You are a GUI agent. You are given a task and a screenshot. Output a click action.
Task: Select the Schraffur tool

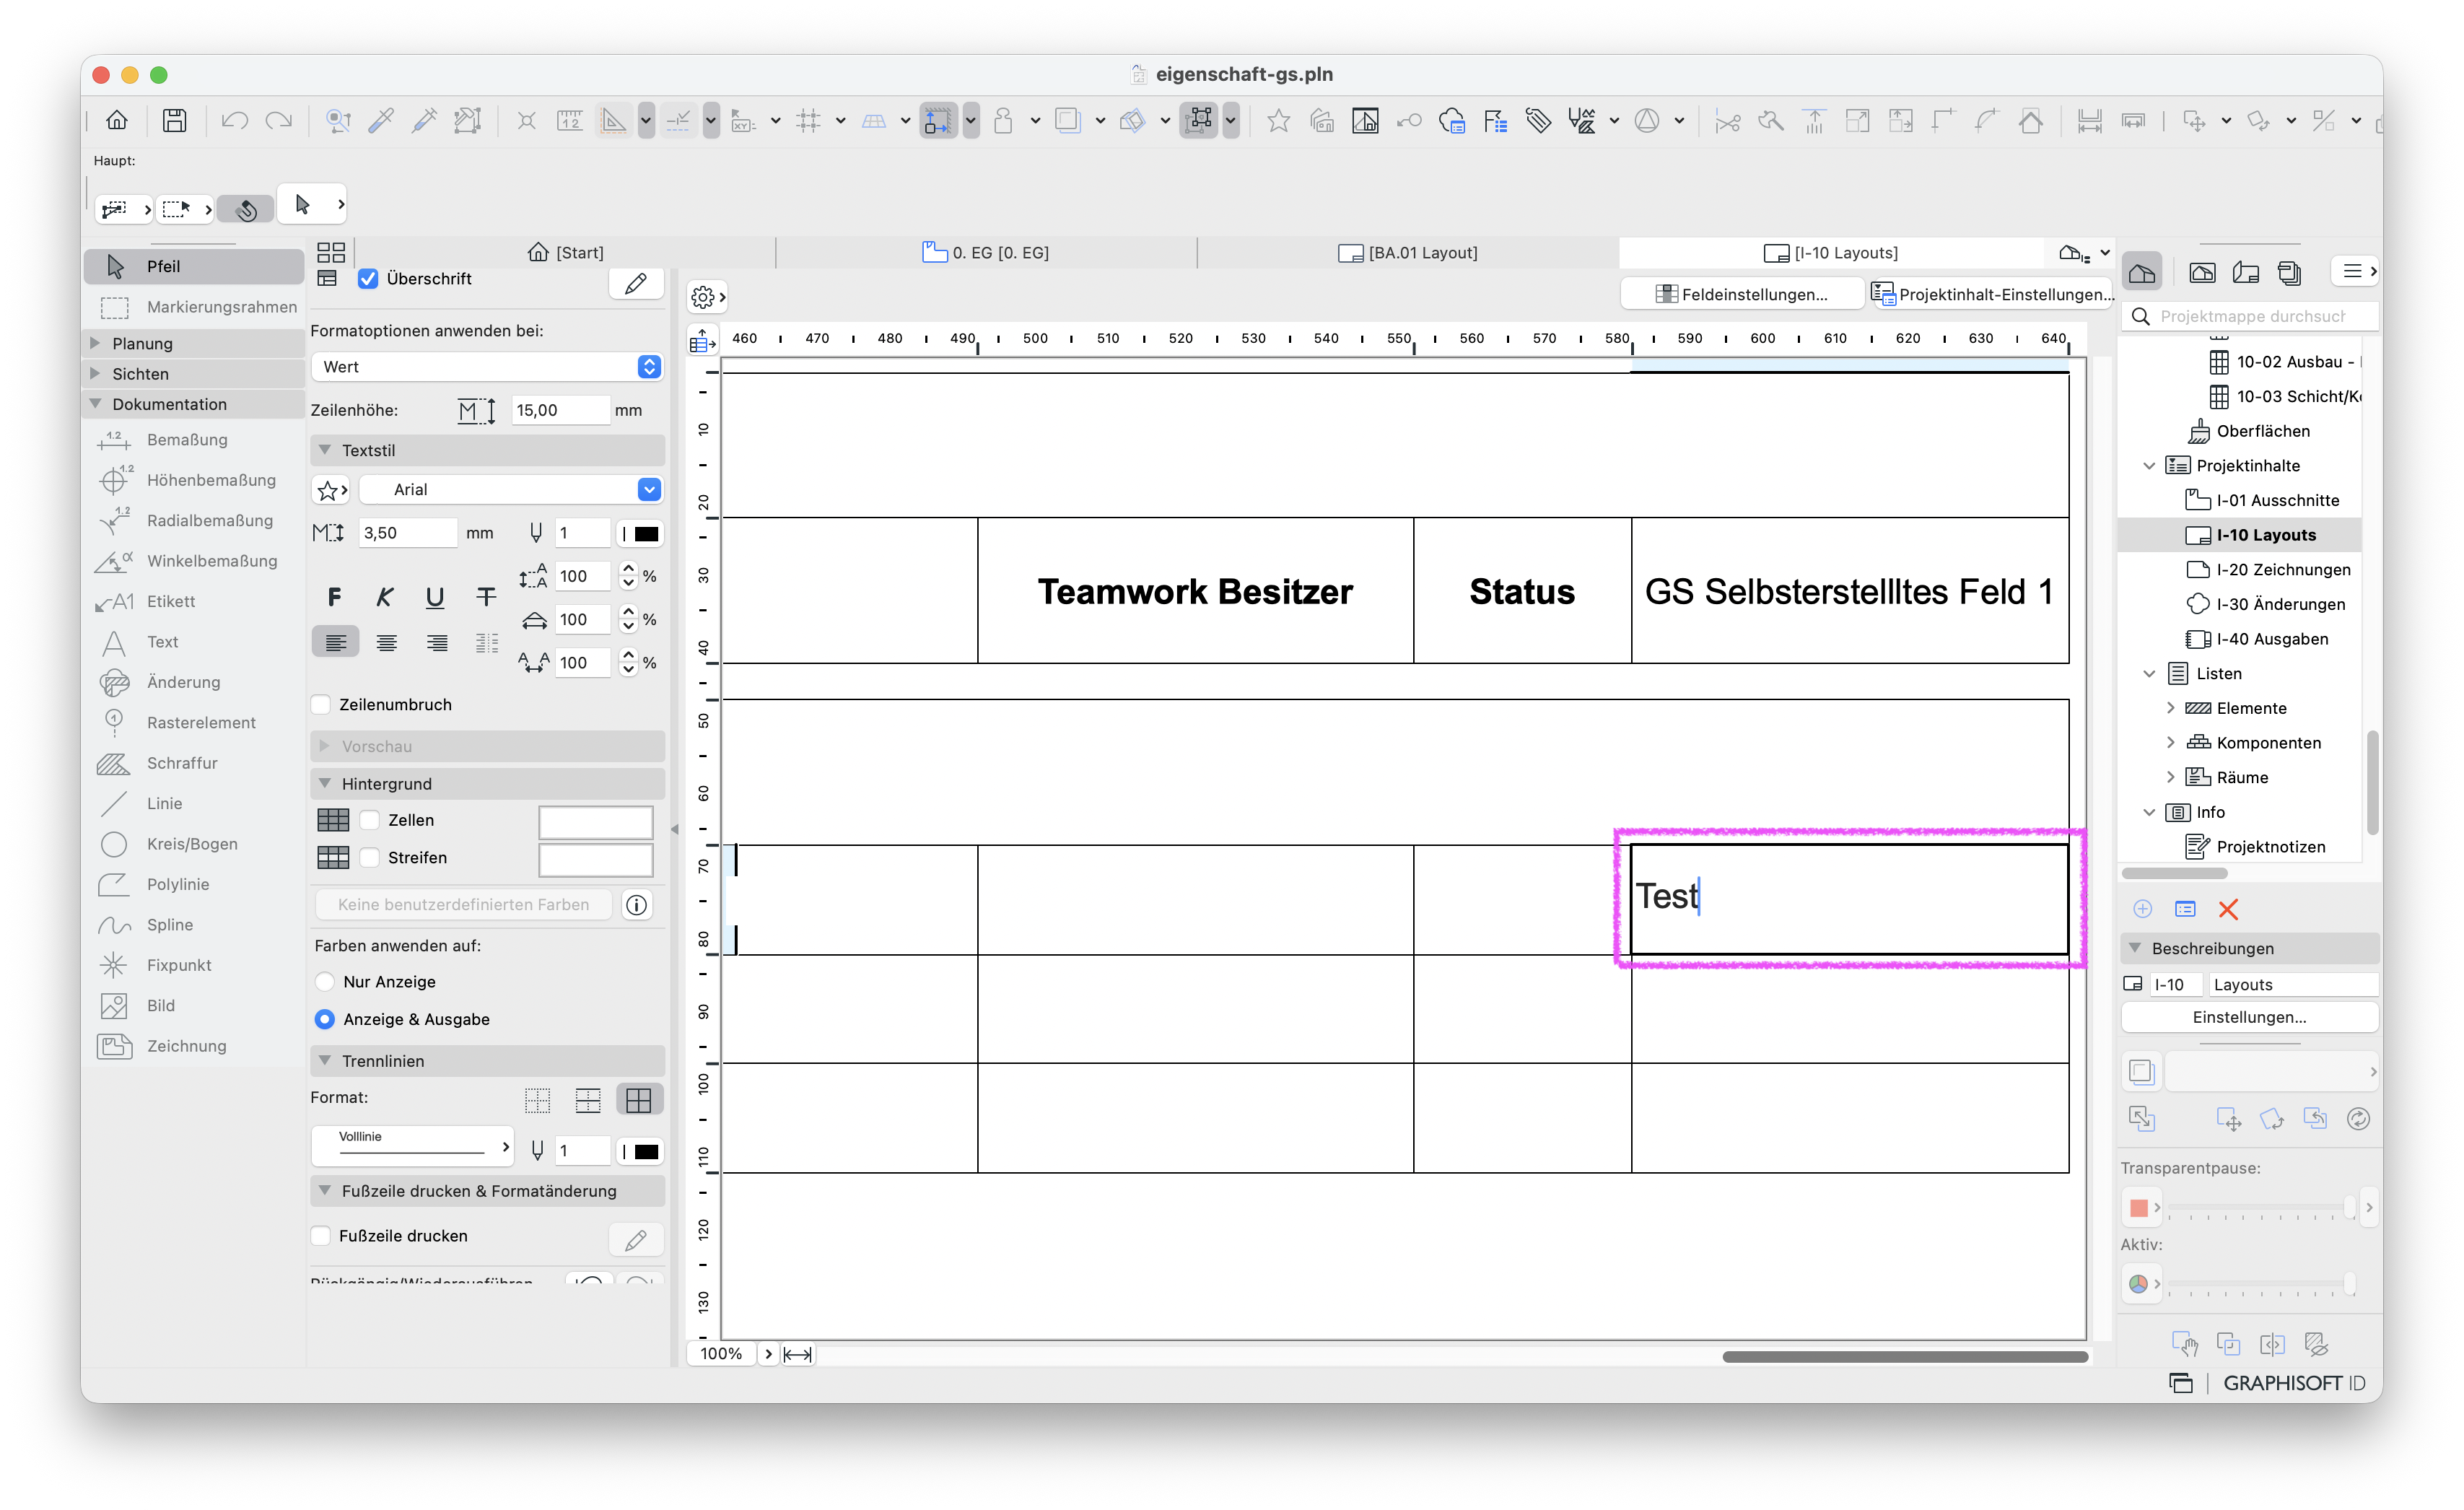tap(181, 763)
